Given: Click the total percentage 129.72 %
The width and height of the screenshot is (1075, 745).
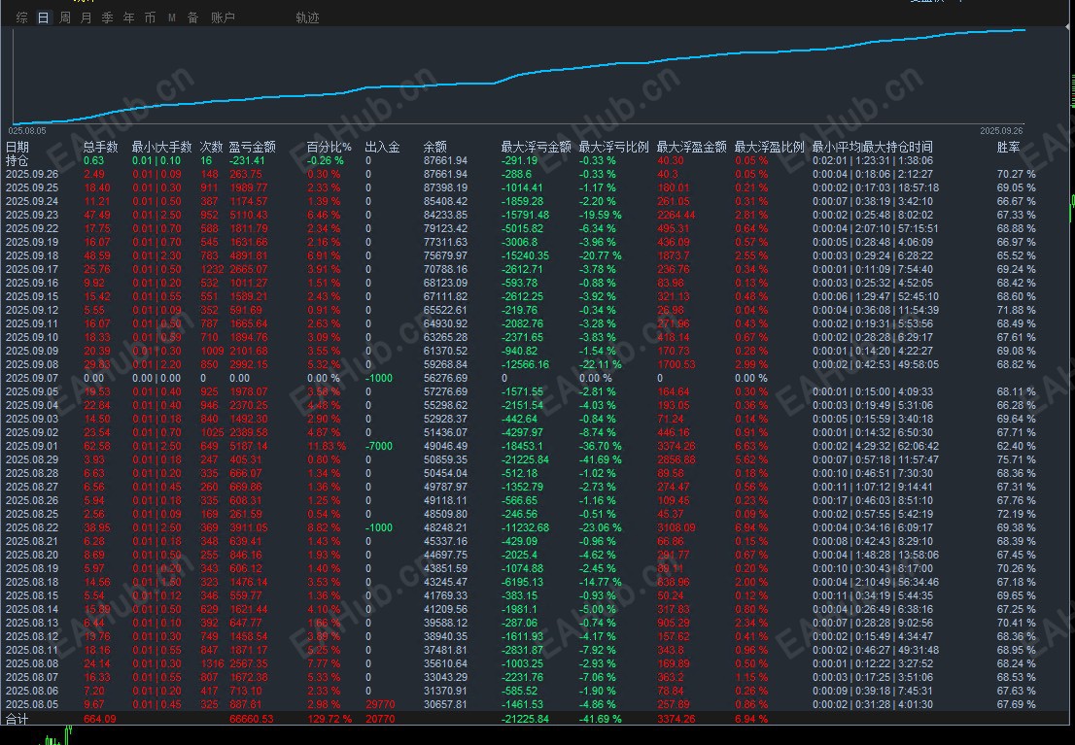Looking at the screenshot, I should (x=329, y=719).
